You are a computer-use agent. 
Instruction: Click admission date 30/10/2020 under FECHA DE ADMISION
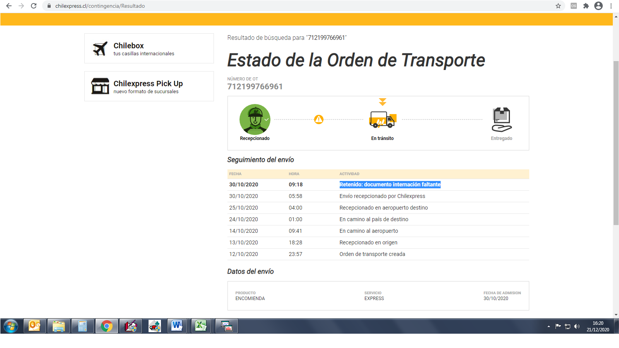pos(496,299)
